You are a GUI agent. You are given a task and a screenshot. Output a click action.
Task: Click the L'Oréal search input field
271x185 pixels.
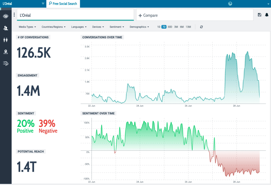(75, 15)
